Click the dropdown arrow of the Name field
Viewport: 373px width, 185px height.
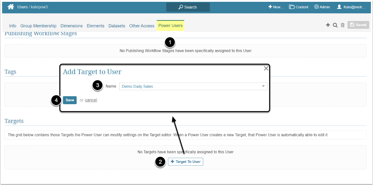[264, 86]
